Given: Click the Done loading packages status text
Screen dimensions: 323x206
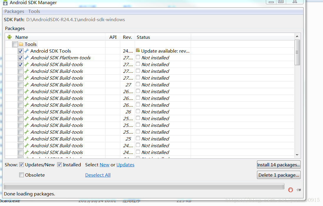Looking at the screenshot, I should [x=29, y=194].
